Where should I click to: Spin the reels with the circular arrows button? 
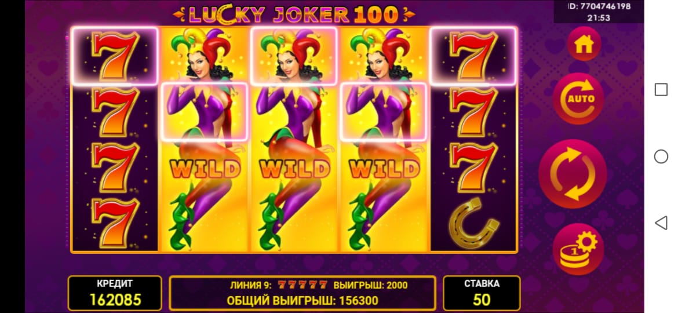coord(573,174)
